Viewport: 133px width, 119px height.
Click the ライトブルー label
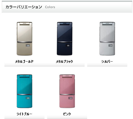pos(24,114)
